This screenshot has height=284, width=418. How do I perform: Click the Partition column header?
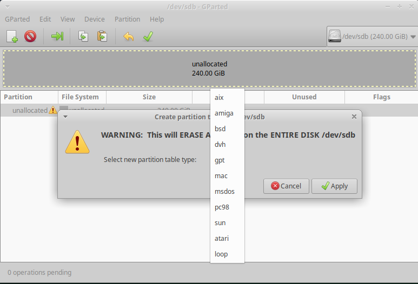pyautogui.click(x=29, y=97)
